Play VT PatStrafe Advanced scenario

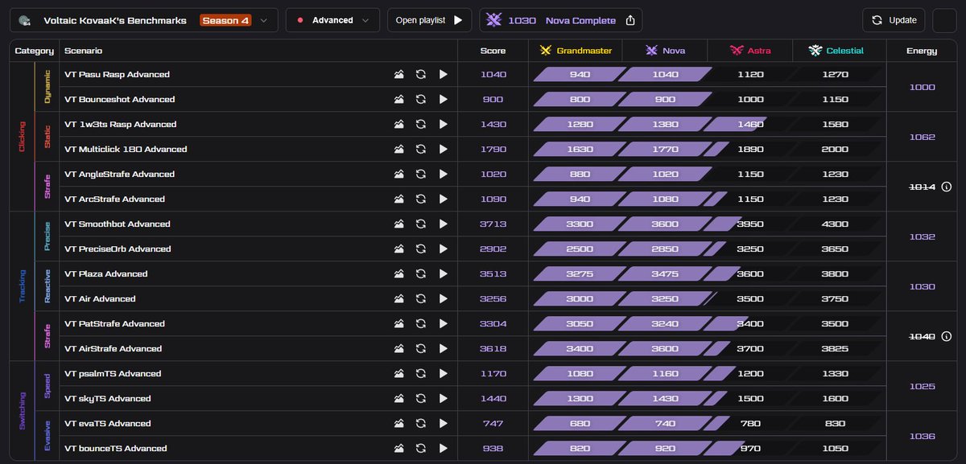coord(443,324)
